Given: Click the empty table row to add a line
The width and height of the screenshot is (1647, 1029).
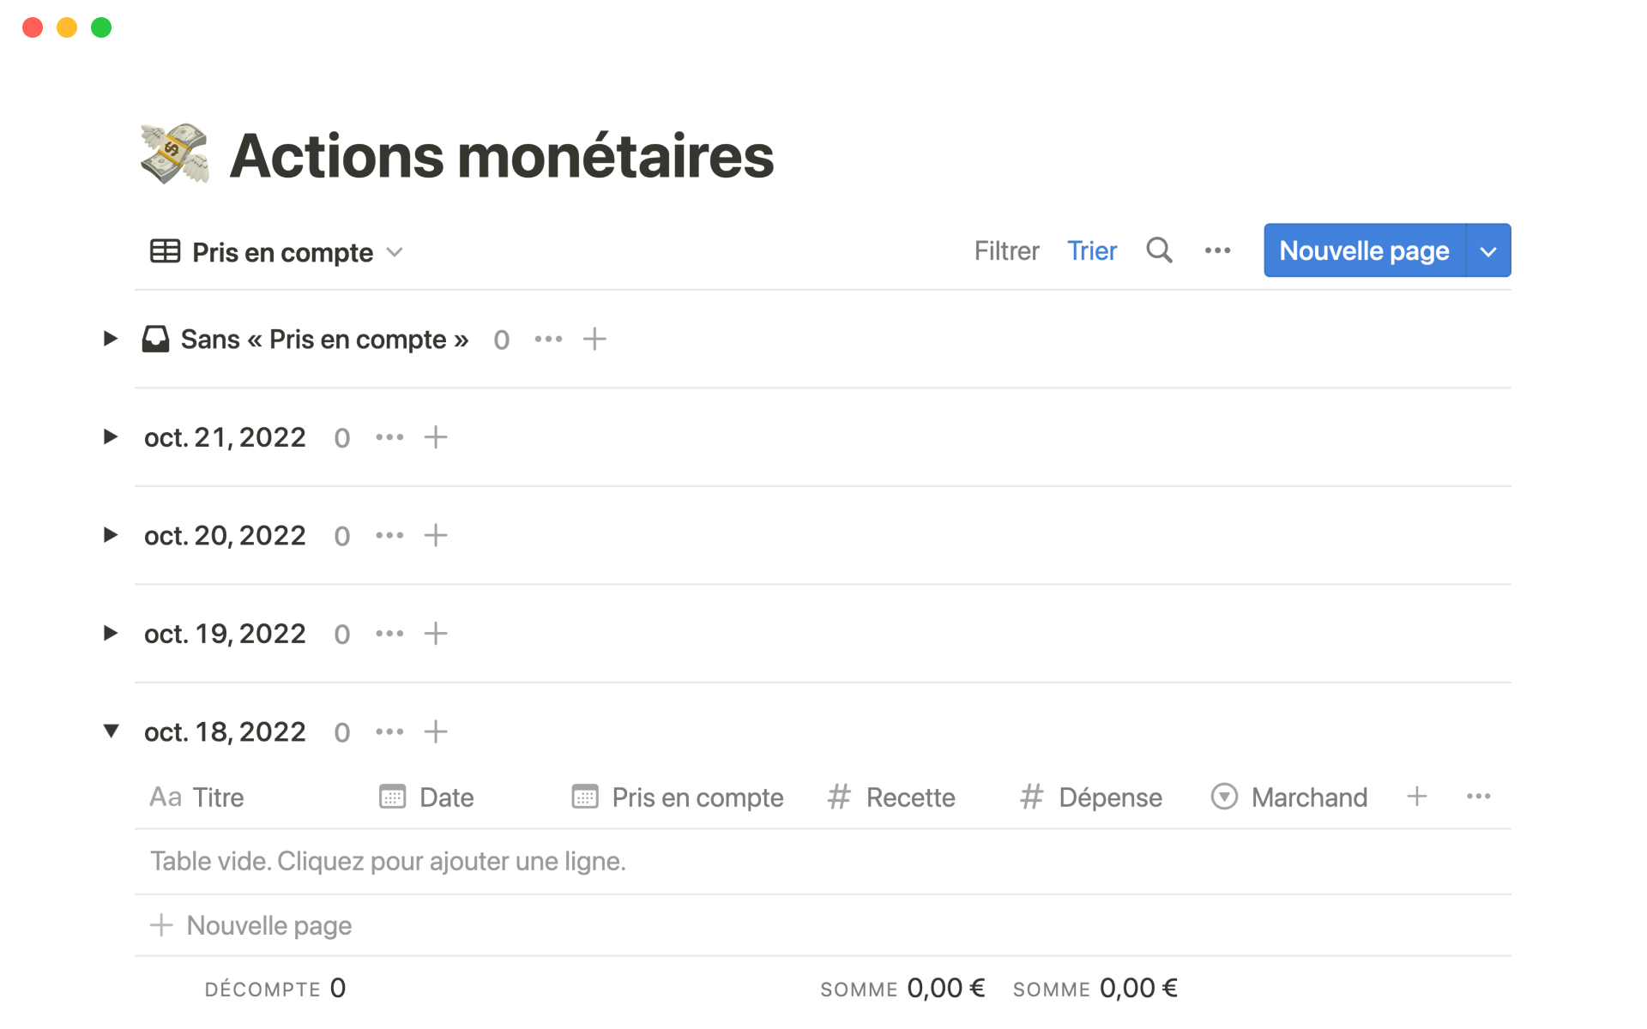Looking at the screenshot, I should coord(388,861).
